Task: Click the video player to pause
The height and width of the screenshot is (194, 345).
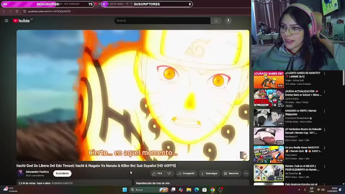Action: 133,95
